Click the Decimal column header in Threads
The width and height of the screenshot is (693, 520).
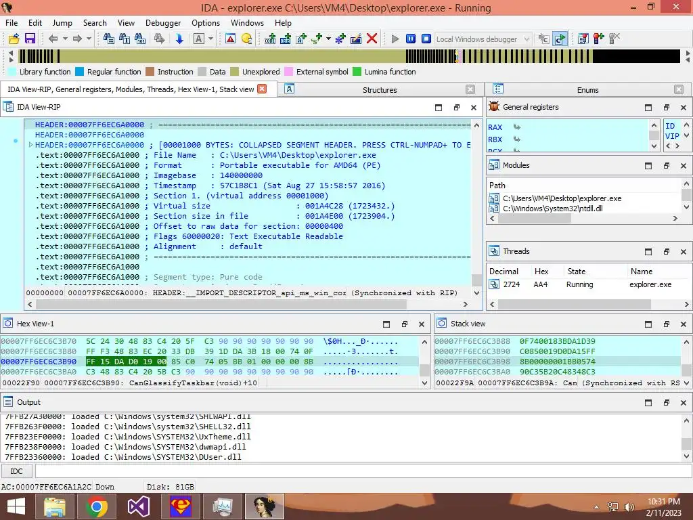[504, 272]
